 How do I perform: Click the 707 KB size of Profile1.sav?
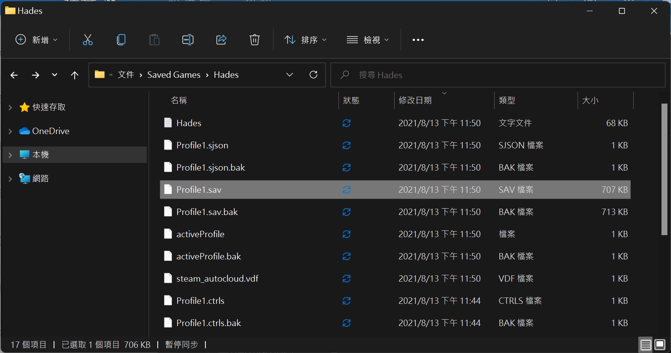pyautogui.click(x=615, y=190)
